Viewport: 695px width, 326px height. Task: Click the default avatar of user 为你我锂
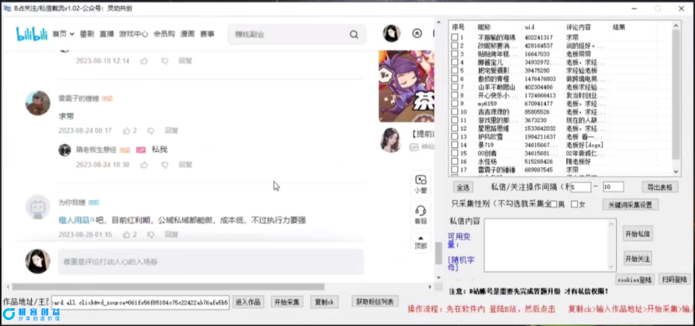tap(38, 207)
